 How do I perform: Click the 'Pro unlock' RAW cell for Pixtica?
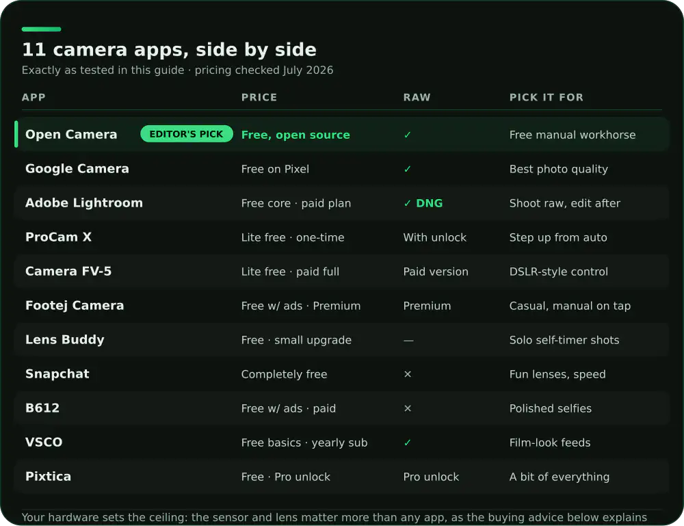(431, 477)
